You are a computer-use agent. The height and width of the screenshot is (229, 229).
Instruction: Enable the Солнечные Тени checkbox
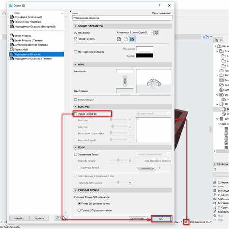[75, 154]
